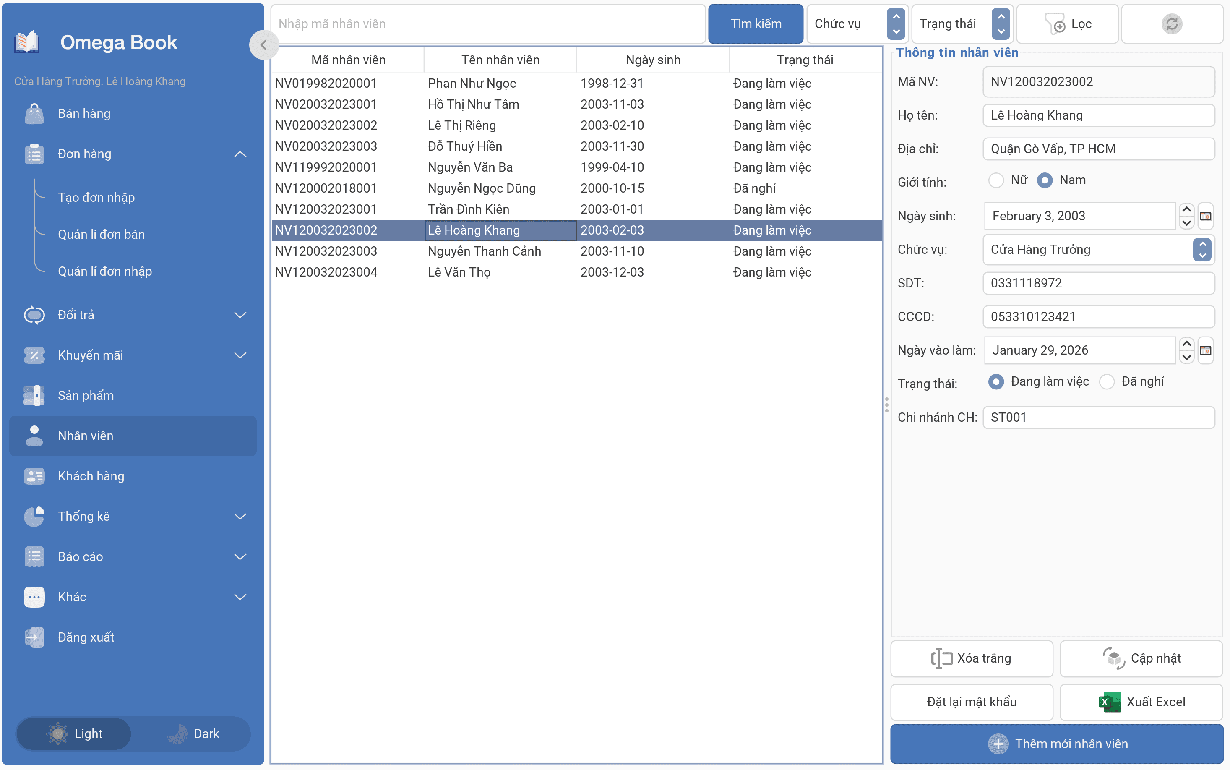Viewport: 1230px width, 770px height.
Task: Open the calendar picker for Ngày vào làm
Action: (x=1205, y=350)
